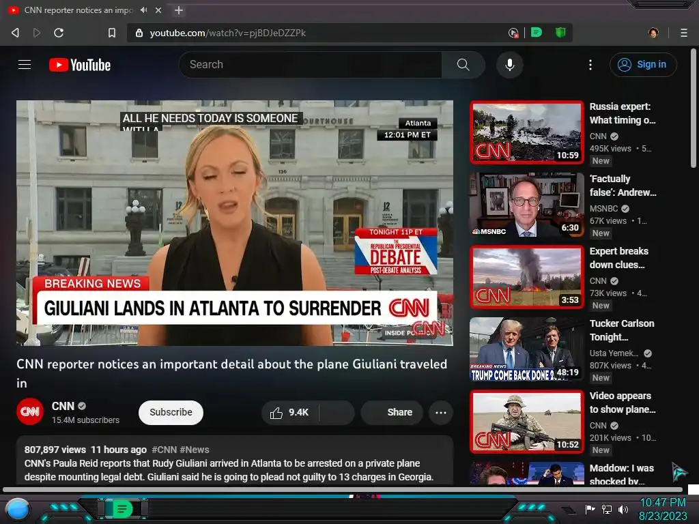Image resolution: width=699 pixels, height=524 pixels.
Task: Open Action Center flag tray icon
Action: pyautogui.click(x=590, y=509)
